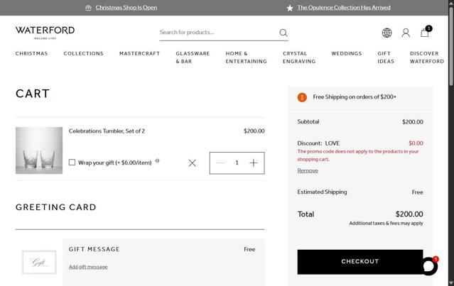The height and width of the screenshot is (286, 454).
Task: Expand the Mastercraft menu
Action: [x=139, y=53]
